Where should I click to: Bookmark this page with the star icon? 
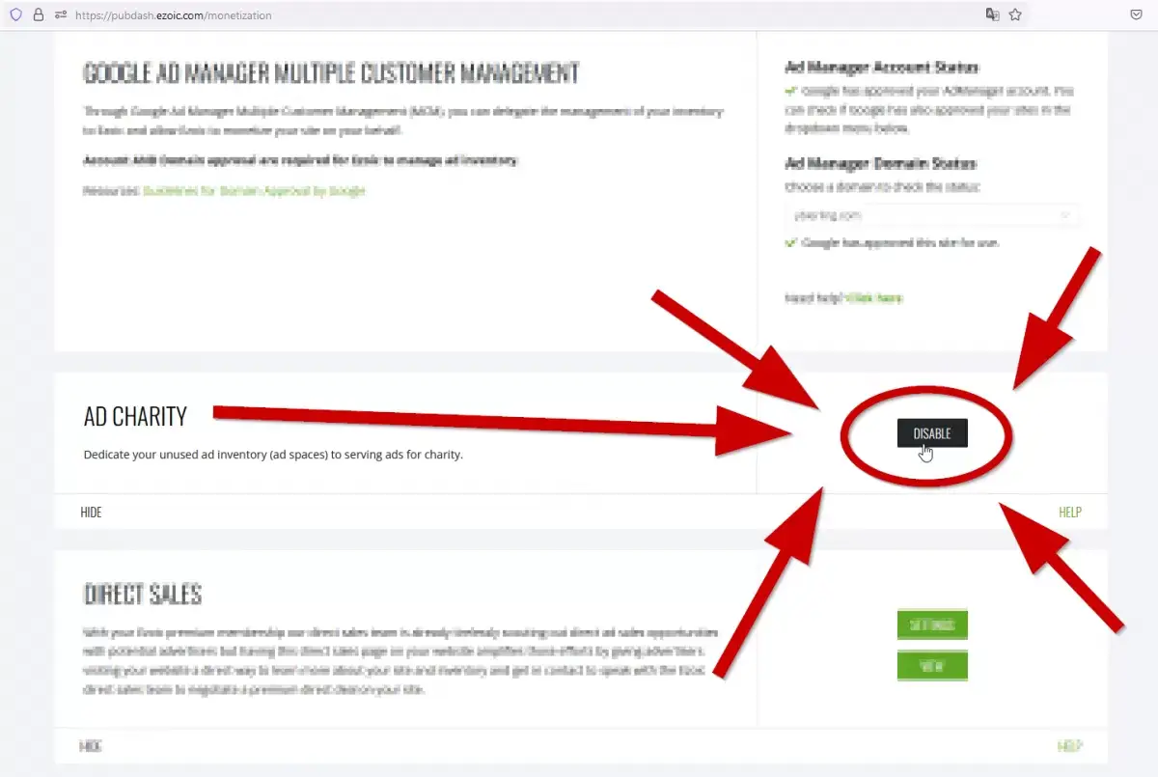1015,14
